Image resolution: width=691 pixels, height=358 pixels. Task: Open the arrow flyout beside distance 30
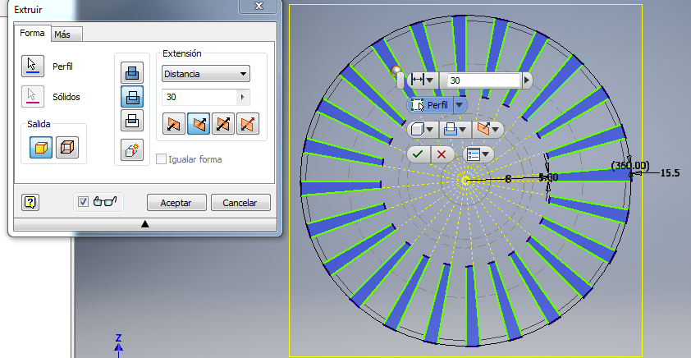[243, 97]
